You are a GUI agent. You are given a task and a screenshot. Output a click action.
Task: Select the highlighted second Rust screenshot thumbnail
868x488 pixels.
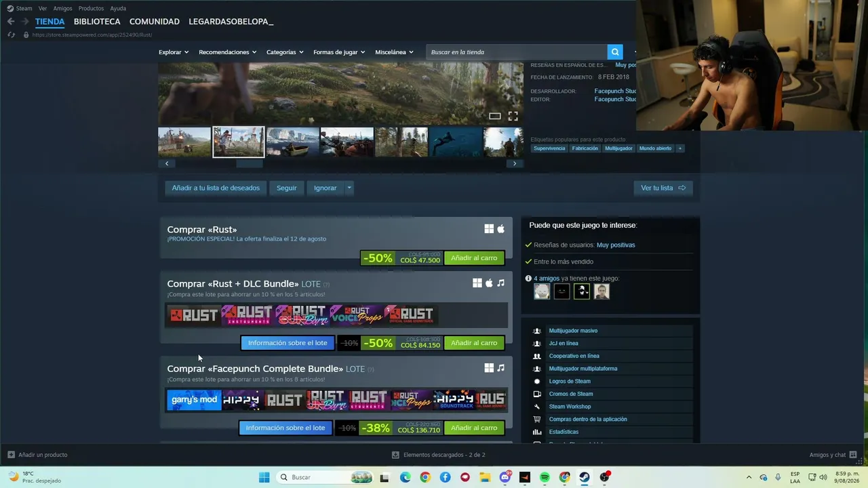coord(239,142)
